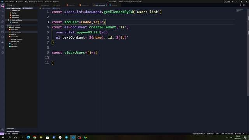Open Microsoft Edge from taskbar
The image size is (249, 140).
(x=28, y=137)
